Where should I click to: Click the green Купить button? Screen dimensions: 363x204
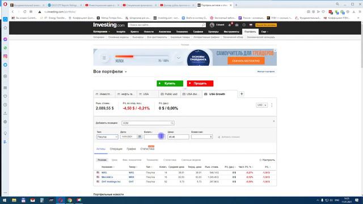pos(170,83)
